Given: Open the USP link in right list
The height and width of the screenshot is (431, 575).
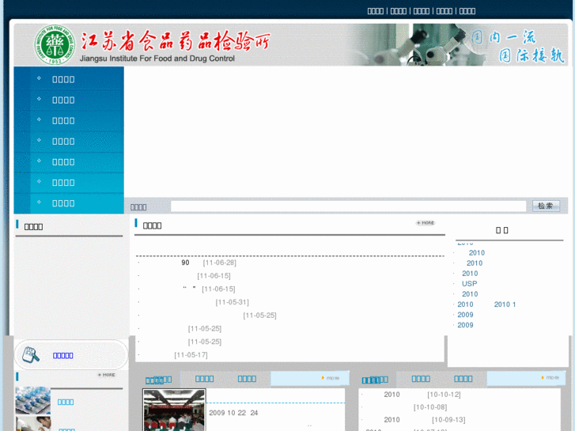Looking at the screenshot, I should [469, 284].
